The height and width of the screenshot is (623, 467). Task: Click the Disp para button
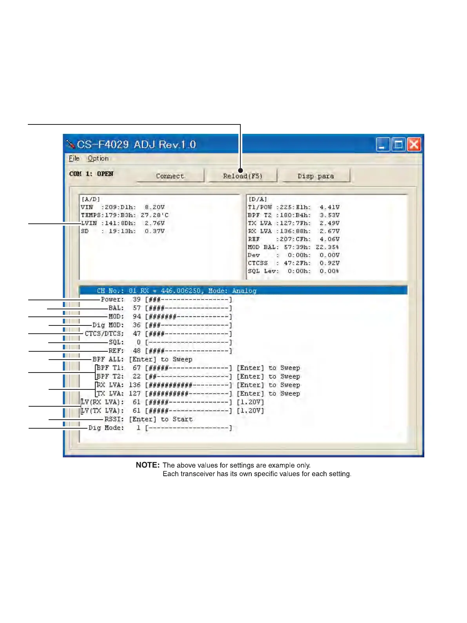(316, 176)
